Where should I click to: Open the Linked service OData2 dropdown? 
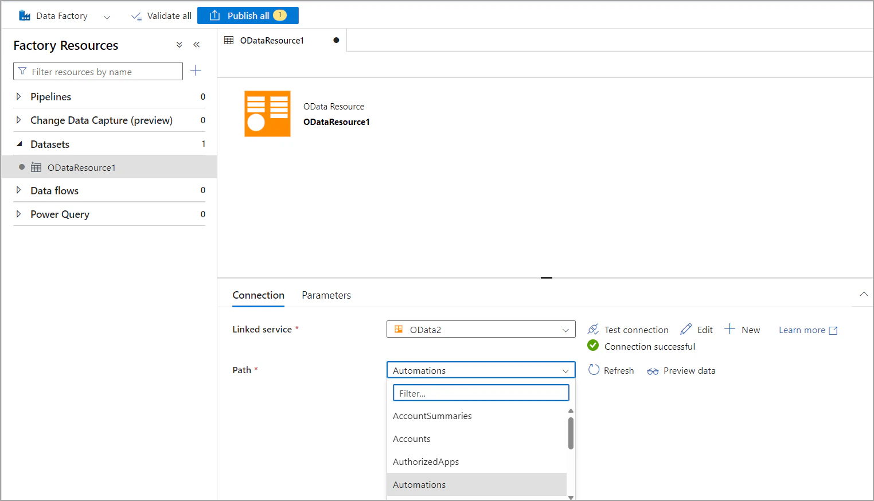[481, 330]
